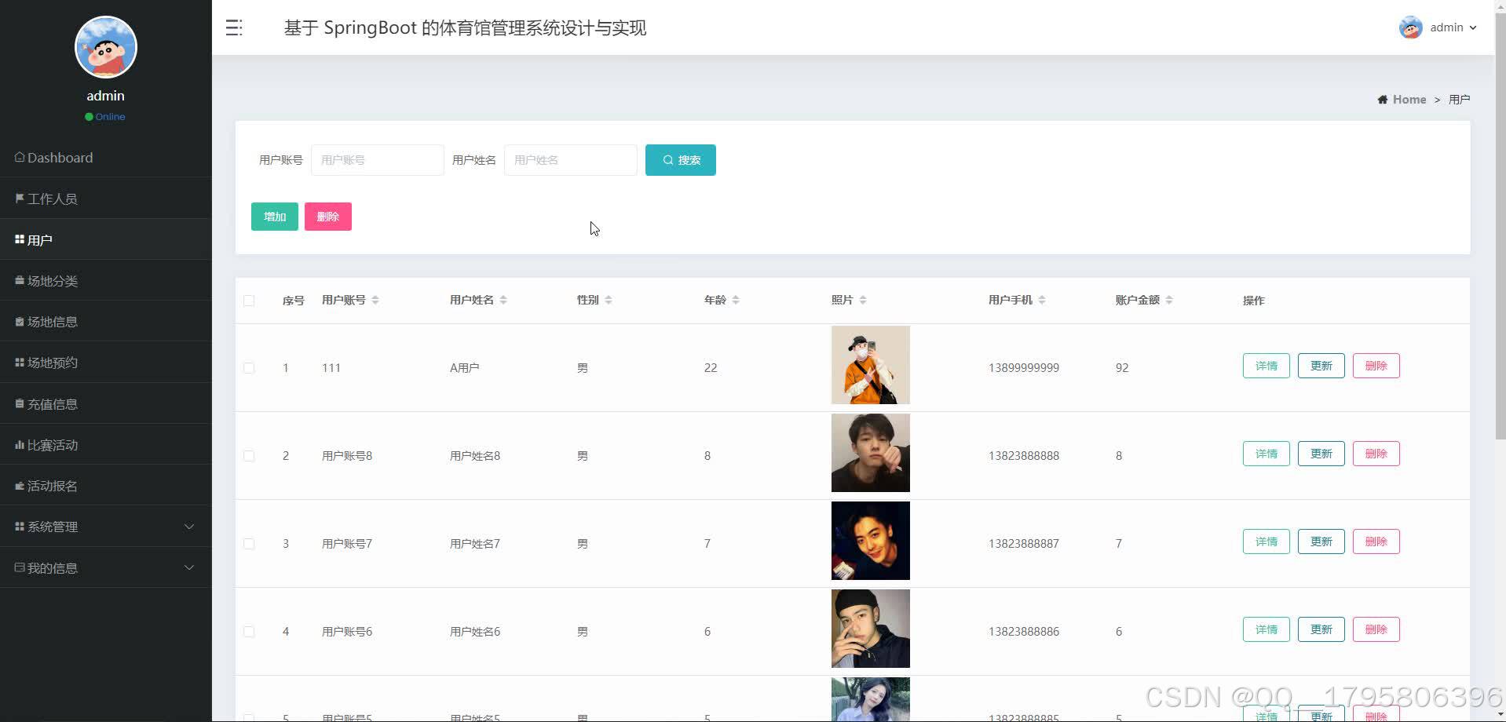Sort table by 用户账号 column arrows
1506x722 pixels.
click(x=375, y=300)
